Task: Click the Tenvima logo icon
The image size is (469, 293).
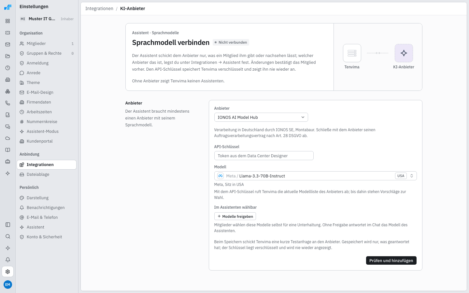Action: [x=8, y=7]
